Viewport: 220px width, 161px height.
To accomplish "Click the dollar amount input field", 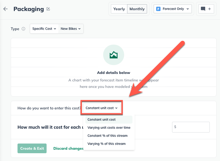I will point(191,127).
